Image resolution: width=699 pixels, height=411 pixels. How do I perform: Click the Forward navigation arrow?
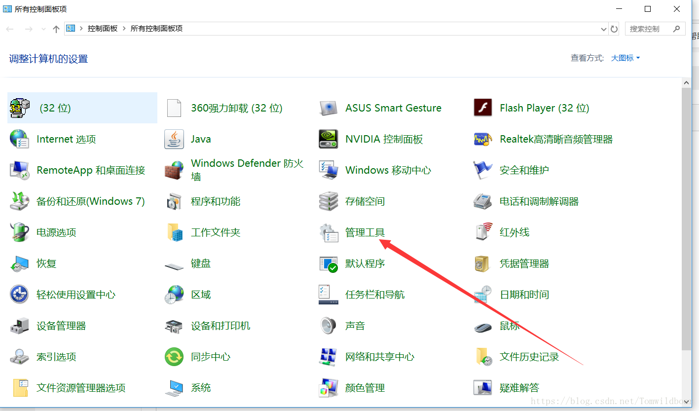(29, 29)
